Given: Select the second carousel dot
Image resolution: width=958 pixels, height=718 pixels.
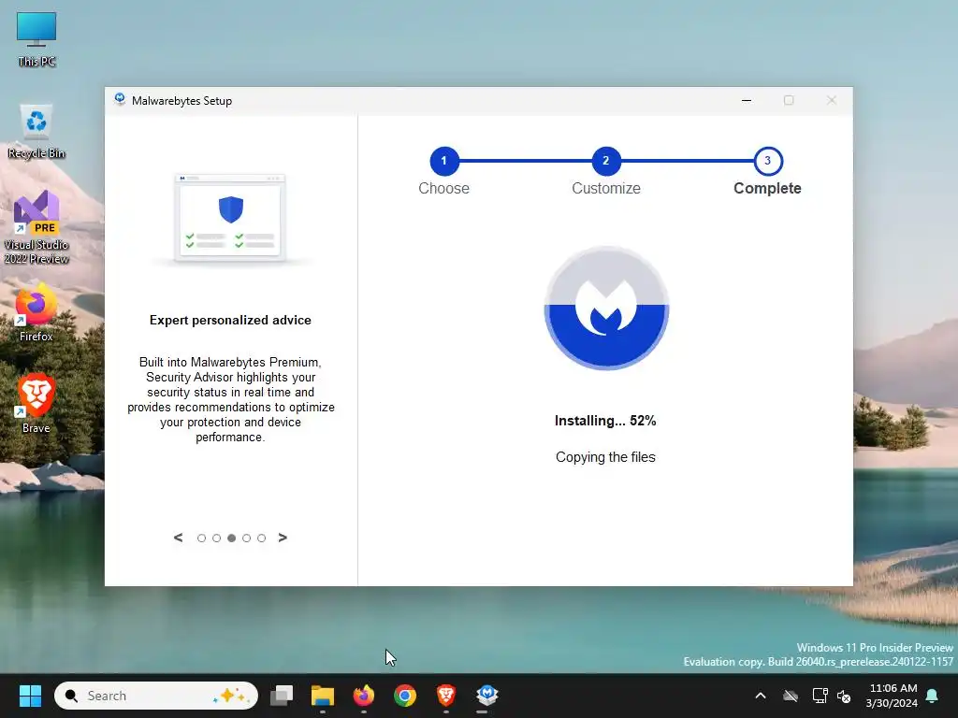Looking at the screenshot, I should tap(216, 538).
